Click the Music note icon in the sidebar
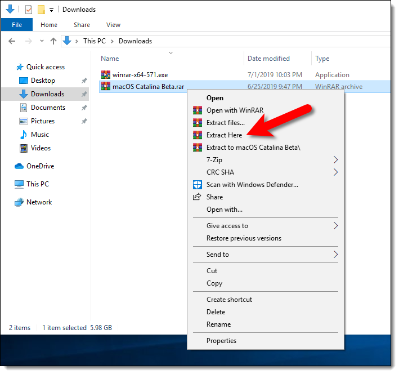 point(24,135)
